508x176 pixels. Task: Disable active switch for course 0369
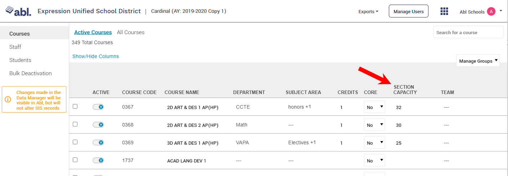[98, 143]
